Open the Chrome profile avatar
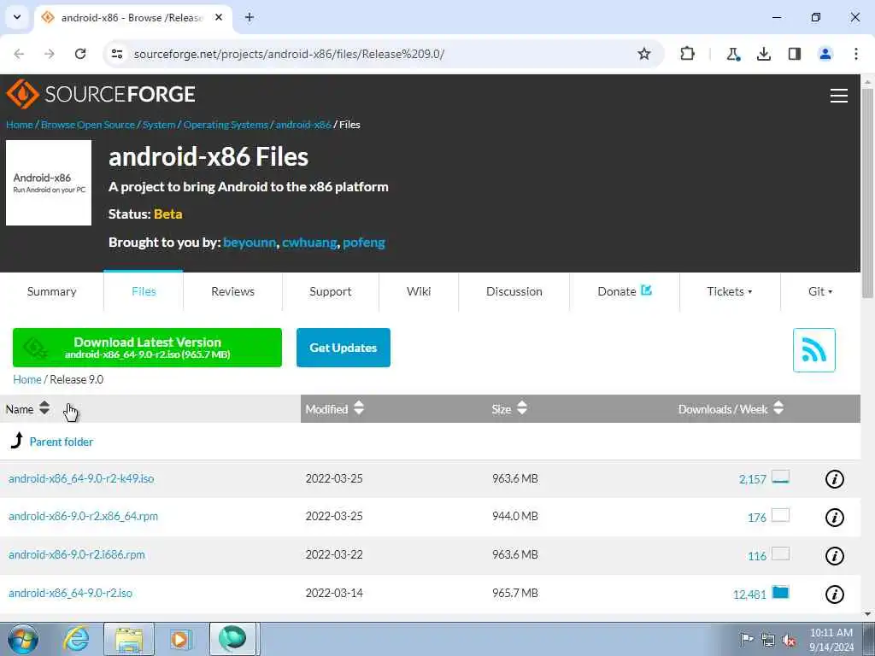Screen dimensions: 875x656 [825, 54]
